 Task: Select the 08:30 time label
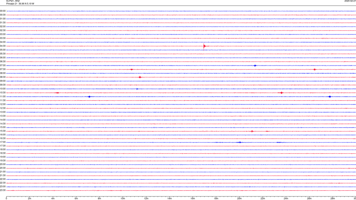click(x=3, y=77)
